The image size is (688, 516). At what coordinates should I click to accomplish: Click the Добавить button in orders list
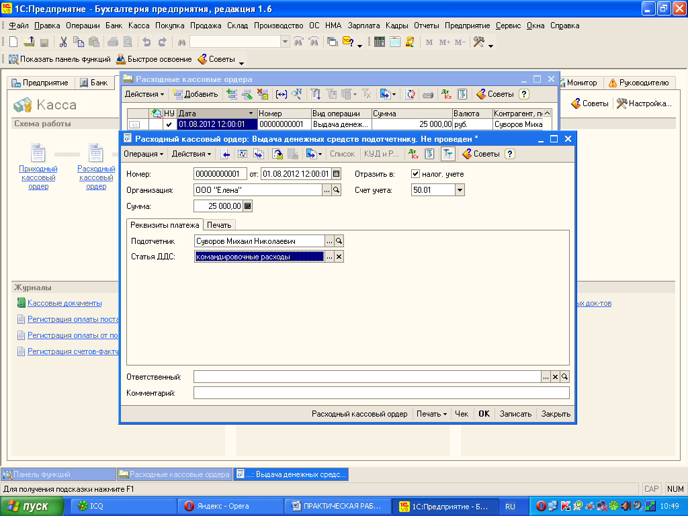pyautogui.click(x=196, y=94)
